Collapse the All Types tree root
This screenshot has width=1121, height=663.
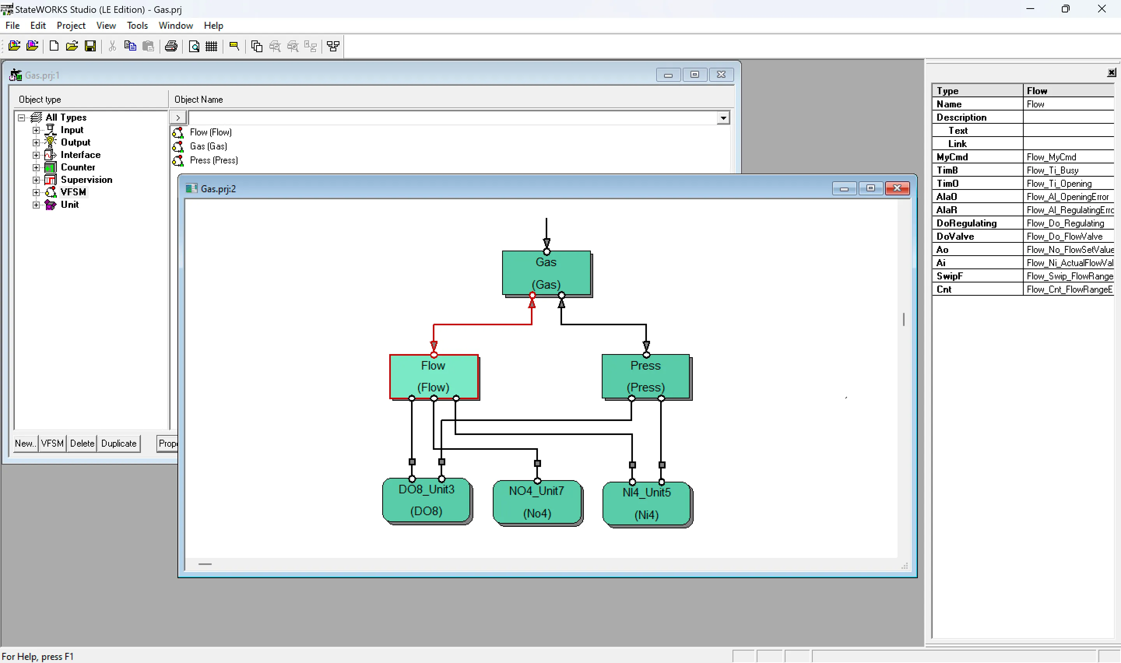click(x=21, y=117)
